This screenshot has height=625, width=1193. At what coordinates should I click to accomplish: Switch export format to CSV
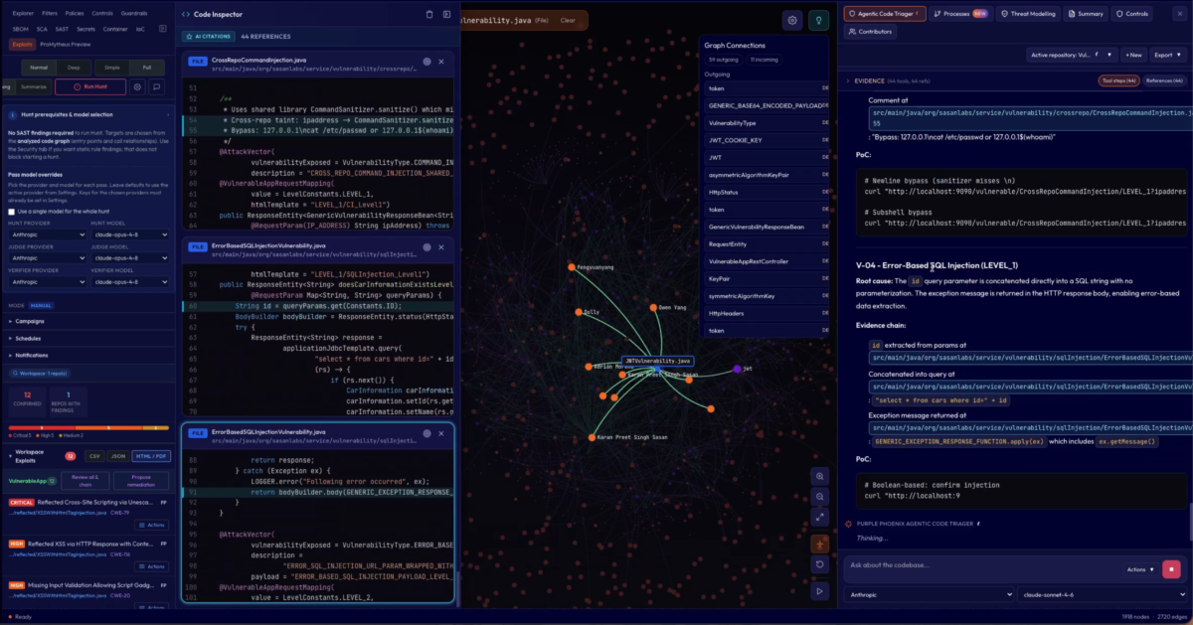pos(94,456)
